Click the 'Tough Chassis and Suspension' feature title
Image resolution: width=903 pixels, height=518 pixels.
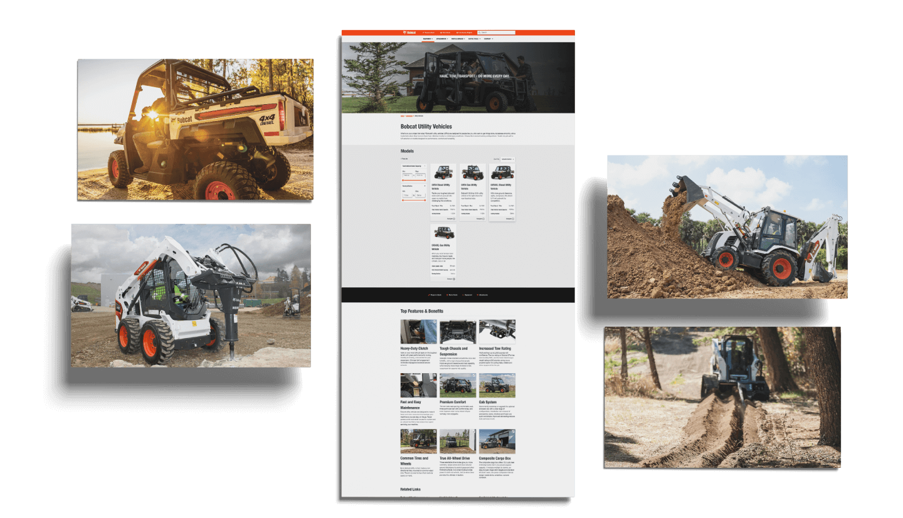(x=454, y=351)
